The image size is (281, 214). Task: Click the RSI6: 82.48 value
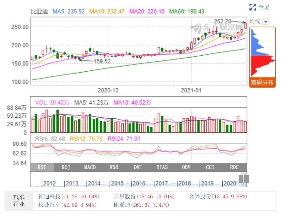(50, 139)
